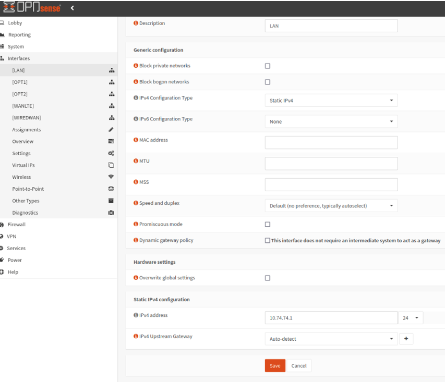
Task: Show help for Description field
Action: [x=136, y=23]
